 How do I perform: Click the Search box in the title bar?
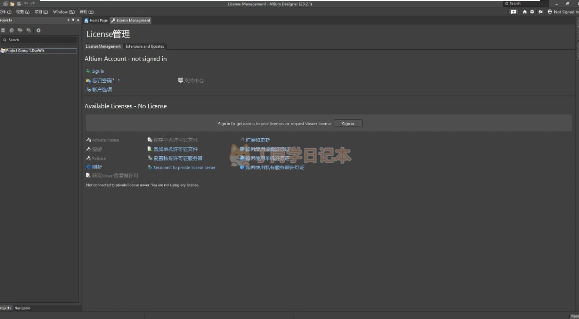(x=526, y=4)
